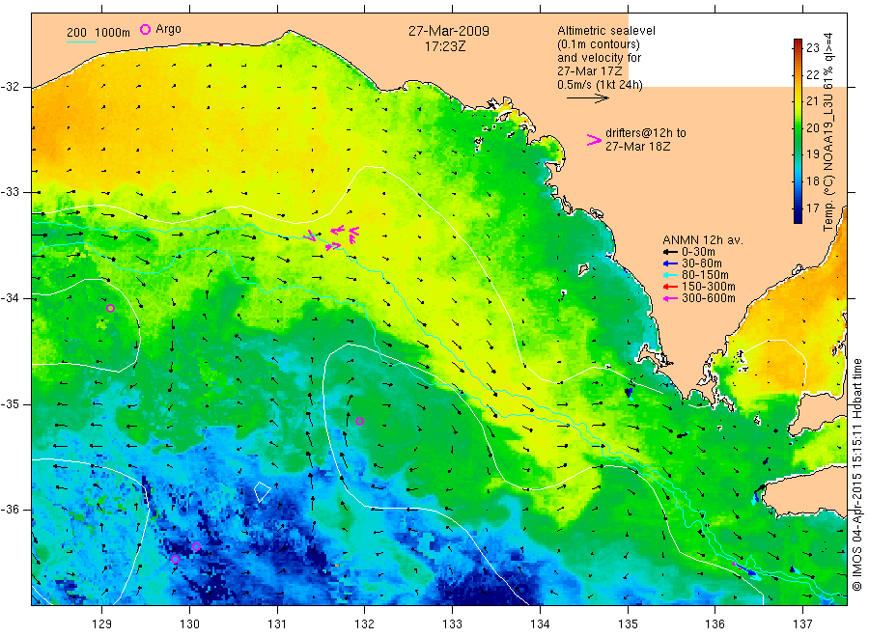Viewport: 869px width, 637px height.
Task: Click the temperature colorbar at 17 degrees
Action: [798, 208]
